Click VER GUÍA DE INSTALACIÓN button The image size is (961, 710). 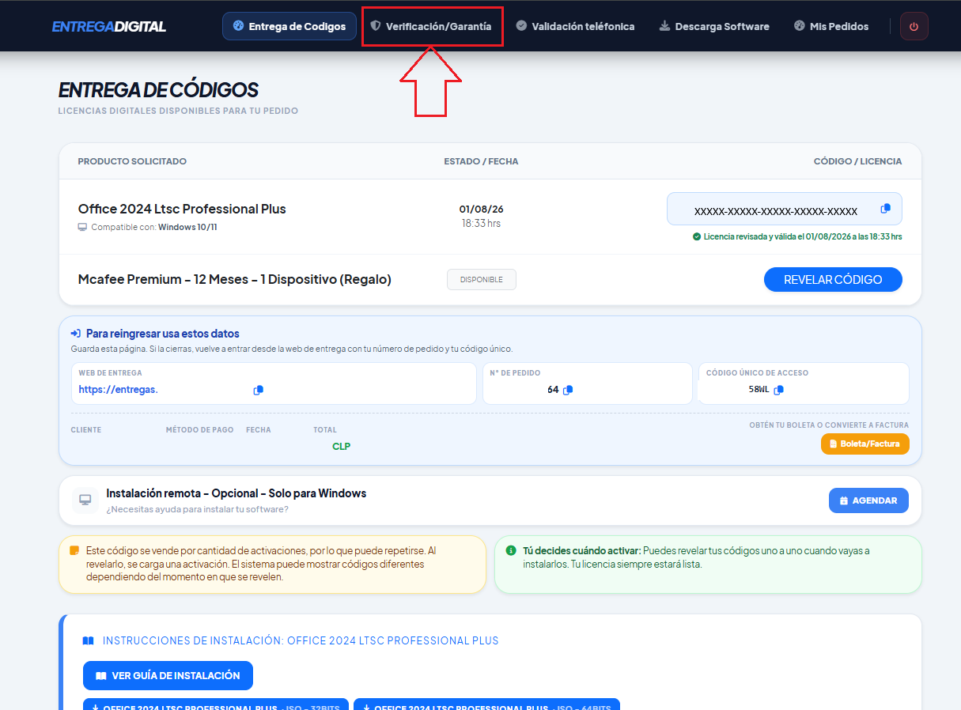click(x=168, y=676)
